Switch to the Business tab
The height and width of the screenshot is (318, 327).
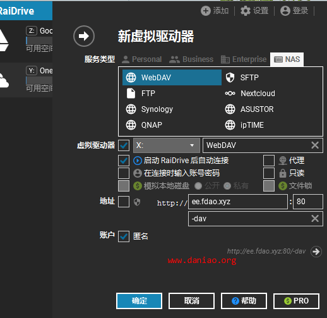(x=191, y=59)
